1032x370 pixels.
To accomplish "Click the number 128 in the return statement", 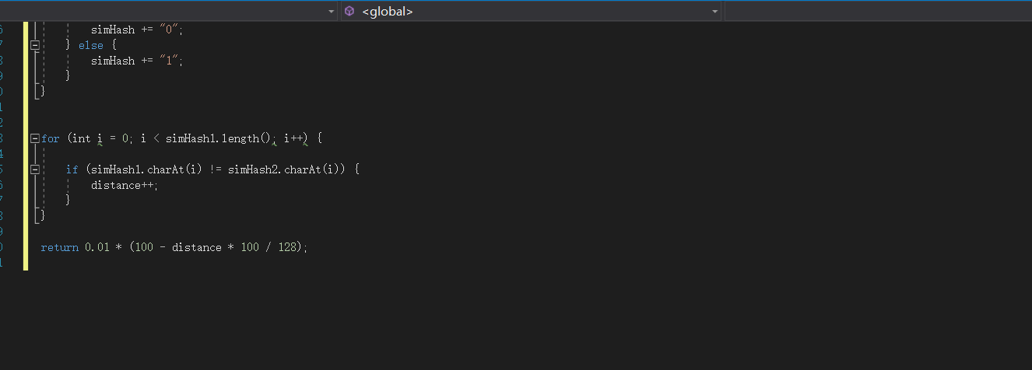I will (x=287, y=247).
